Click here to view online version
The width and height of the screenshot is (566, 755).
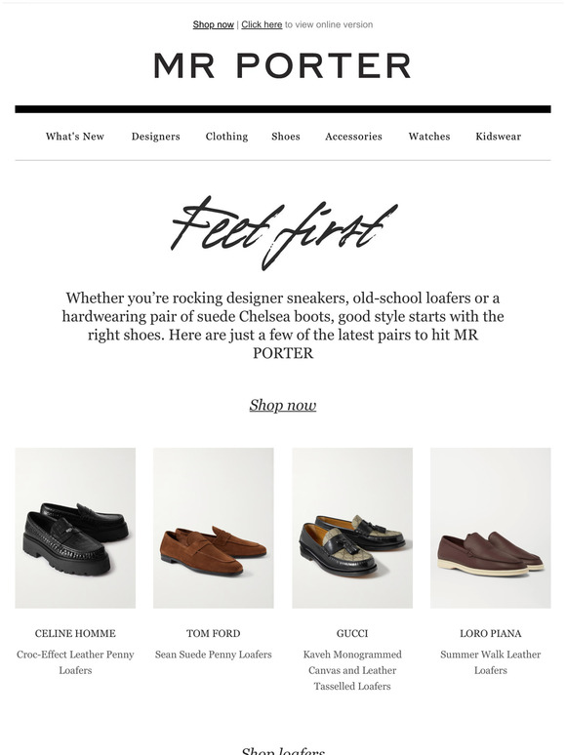coord(262,24)
